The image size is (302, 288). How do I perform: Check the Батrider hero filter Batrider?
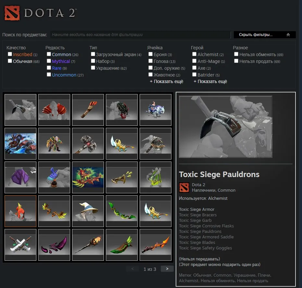(x=194, y=75)
